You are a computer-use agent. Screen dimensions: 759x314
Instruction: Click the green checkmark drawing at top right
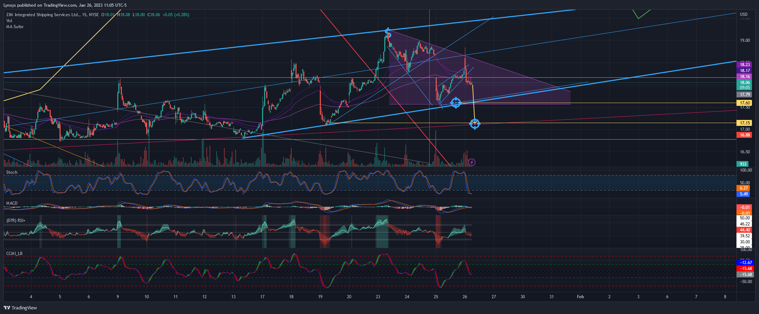click(641, 14)
